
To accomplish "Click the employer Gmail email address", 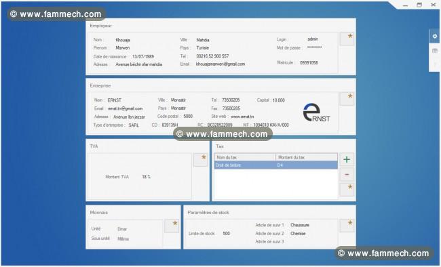I will pos(220,64).
